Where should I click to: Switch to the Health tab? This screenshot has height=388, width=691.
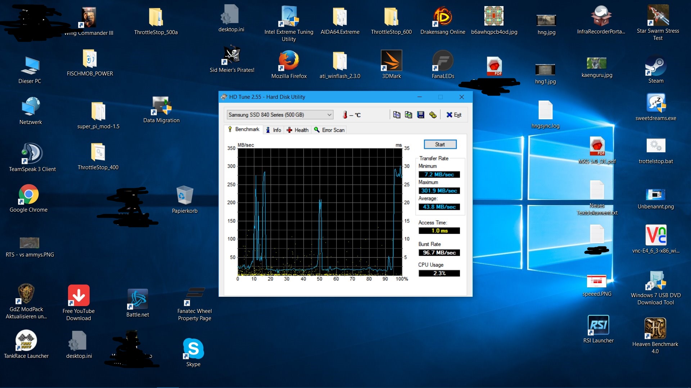(x=298, y=130)
